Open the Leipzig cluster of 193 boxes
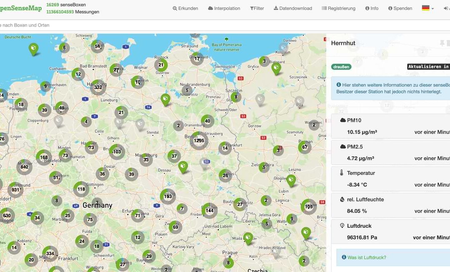450x272 pixels. click(168, 196)
